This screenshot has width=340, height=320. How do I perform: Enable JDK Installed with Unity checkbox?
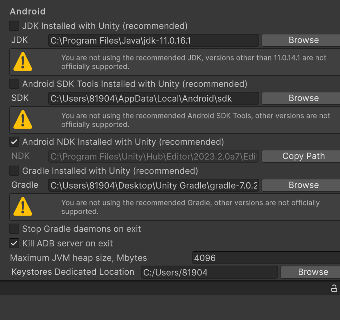14,26
